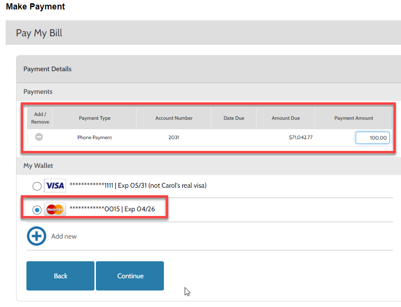Click the Visa card logo
Viewport: 401px width, 307px height.
point(55,185)
